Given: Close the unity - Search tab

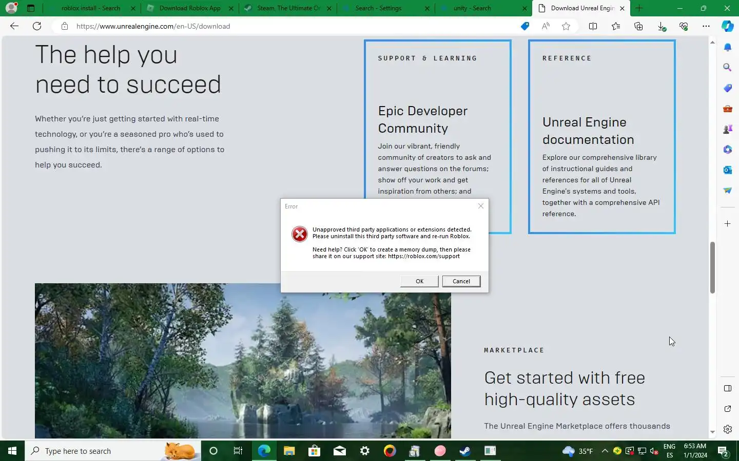Looking at the screenshot, I should tap(524, 8).
